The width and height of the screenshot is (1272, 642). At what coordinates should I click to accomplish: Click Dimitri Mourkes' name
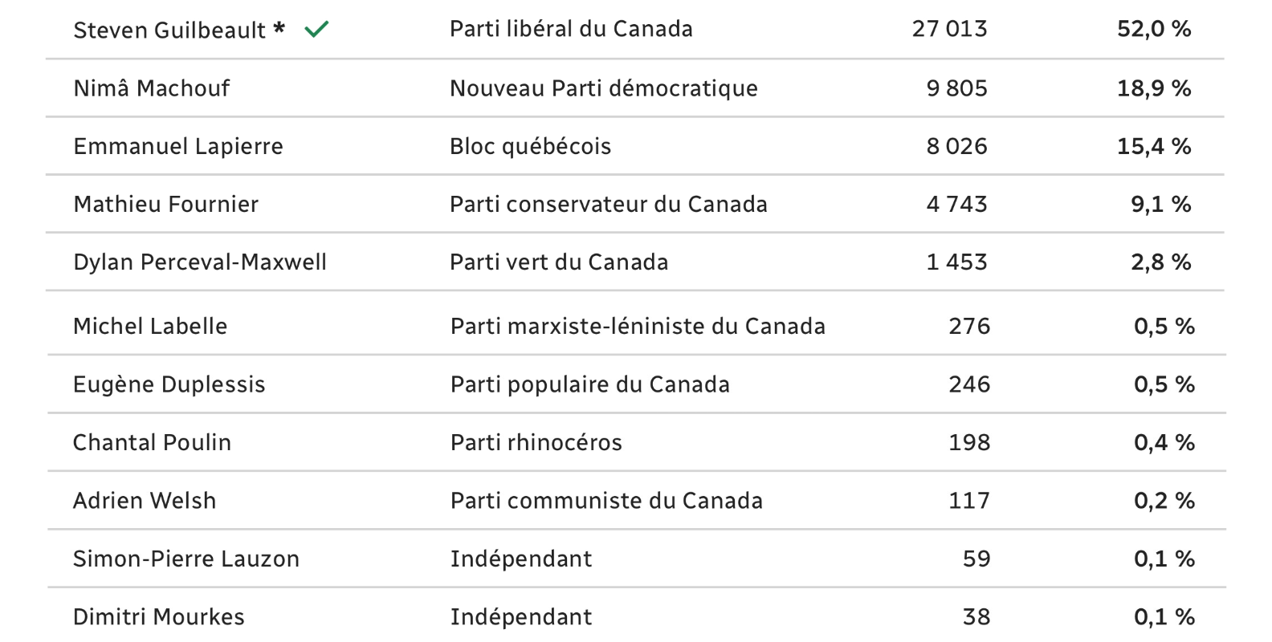pyautogui.click(x=159, y=617)
